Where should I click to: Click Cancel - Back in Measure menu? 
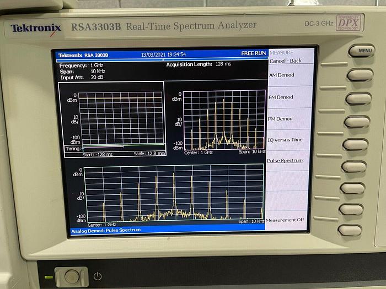tap(285, 61)
